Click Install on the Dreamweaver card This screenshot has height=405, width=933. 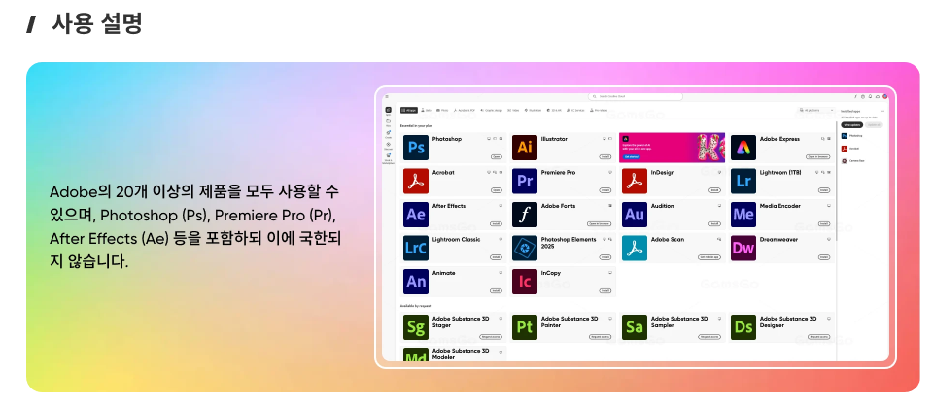tap(824, 257)
